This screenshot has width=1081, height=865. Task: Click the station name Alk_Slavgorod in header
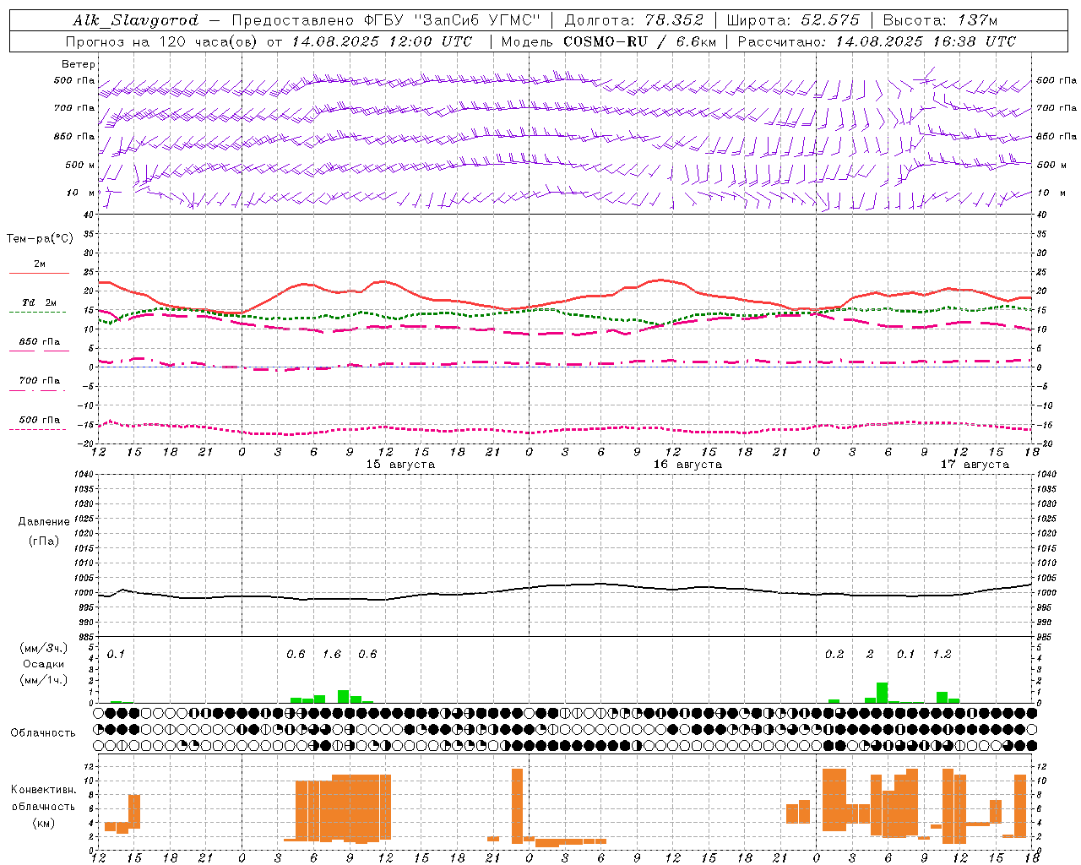point(135,20)
